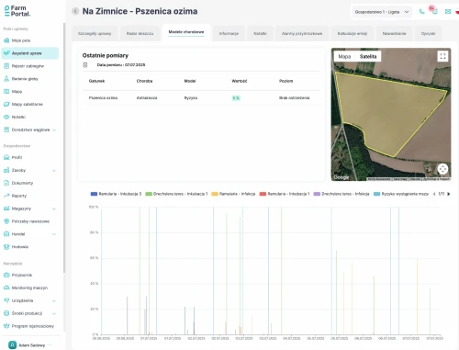Viewport: 459px width, 350px height.
Task: Open notifications bell with red badge
Action: tap(434, 11)
